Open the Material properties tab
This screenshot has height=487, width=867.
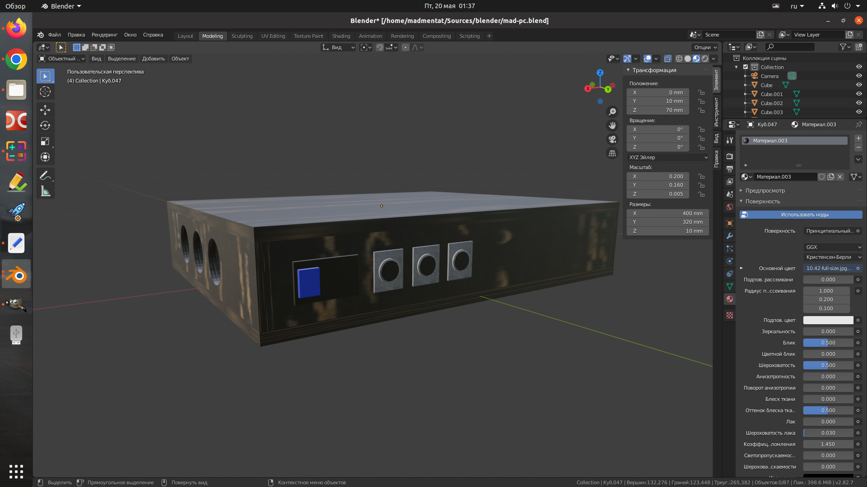click(730, 299)
